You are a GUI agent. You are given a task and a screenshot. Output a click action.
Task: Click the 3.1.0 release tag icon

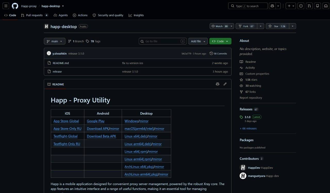(241, 117)
